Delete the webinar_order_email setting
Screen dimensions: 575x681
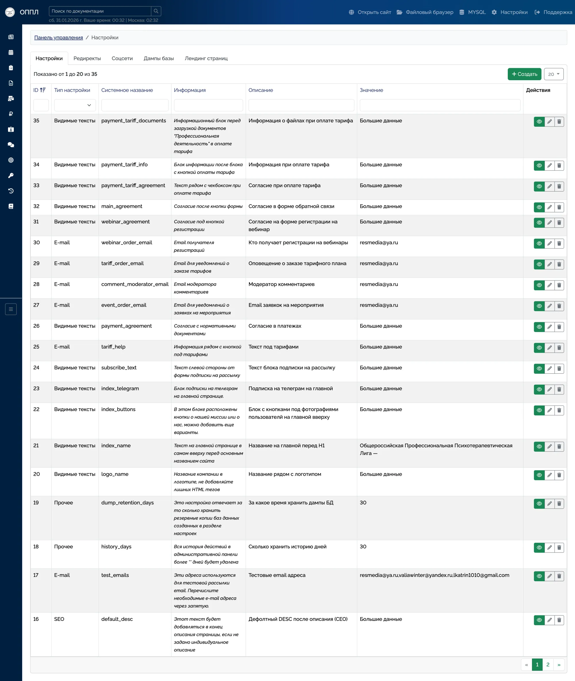[x=559, y=243]
